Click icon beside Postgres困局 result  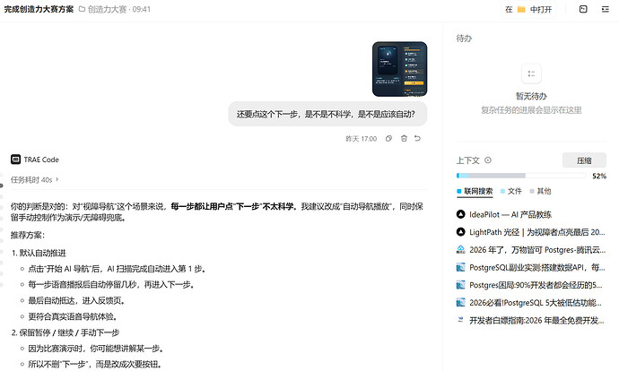[461, 285]
